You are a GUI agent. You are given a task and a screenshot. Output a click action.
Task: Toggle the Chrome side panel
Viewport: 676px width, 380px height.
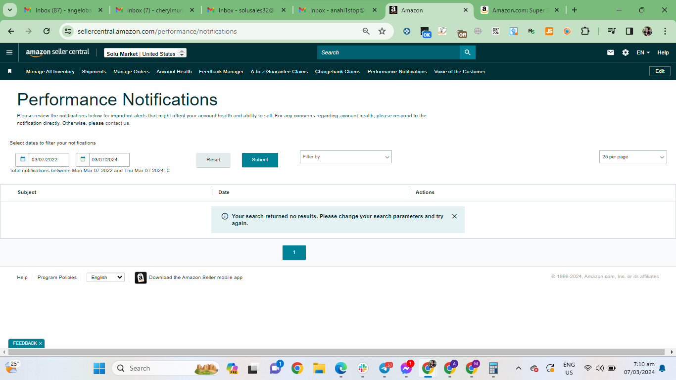coord(629,31)
